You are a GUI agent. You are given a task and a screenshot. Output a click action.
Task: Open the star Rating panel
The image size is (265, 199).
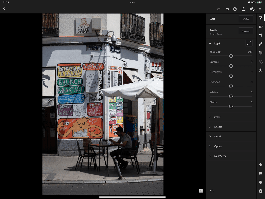click(260, 165)
